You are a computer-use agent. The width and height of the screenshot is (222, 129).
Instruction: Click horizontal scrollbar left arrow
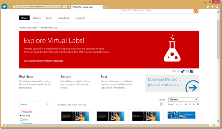click(x=4, y=125)
